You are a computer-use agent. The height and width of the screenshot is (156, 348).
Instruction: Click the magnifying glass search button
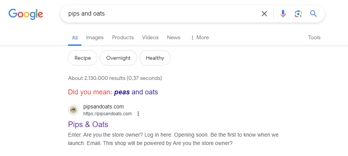314,14
